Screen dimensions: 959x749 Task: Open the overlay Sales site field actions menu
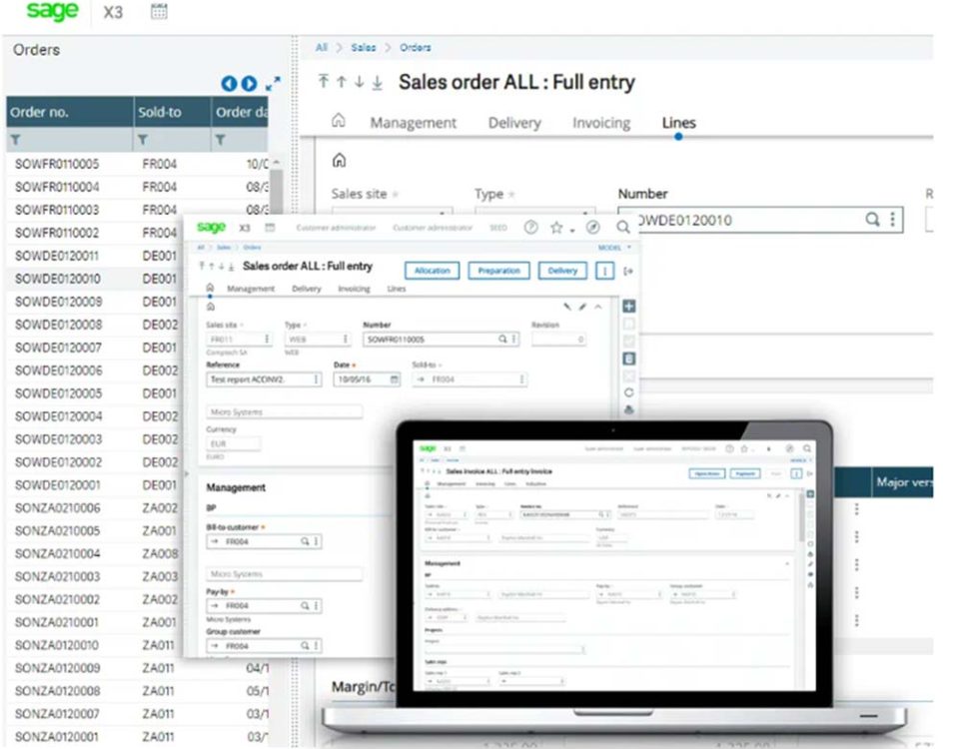pyautogui.click(x=267, y=339)
